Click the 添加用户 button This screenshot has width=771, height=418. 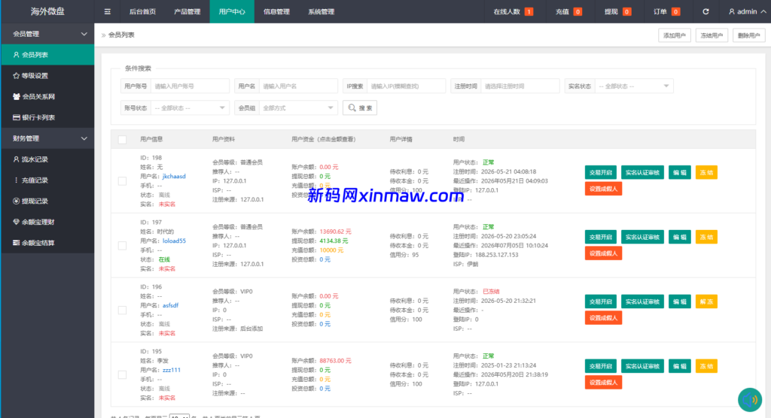tap(675, 35)
